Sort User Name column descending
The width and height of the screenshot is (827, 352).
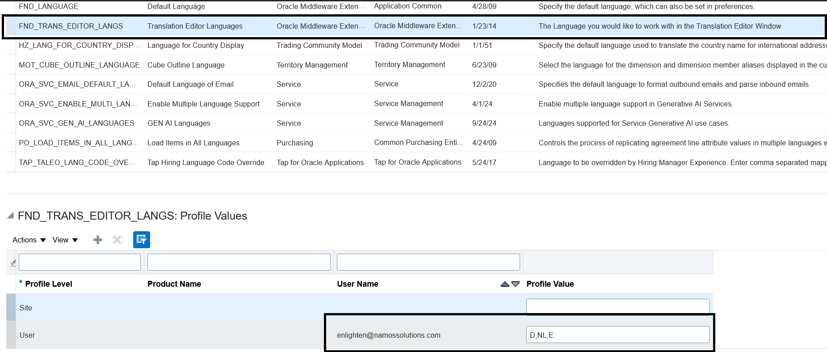(x=516, y=284)
